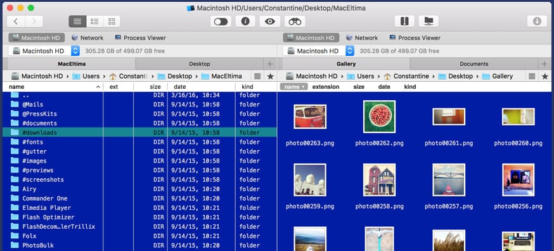
Task: Select the brief list view icon
Action: (94, 22)
